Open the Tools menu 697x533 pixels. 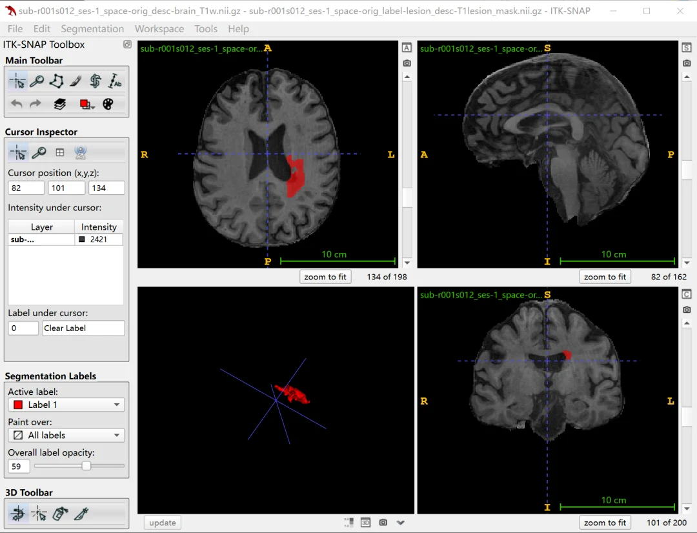[x=206, y=29]
